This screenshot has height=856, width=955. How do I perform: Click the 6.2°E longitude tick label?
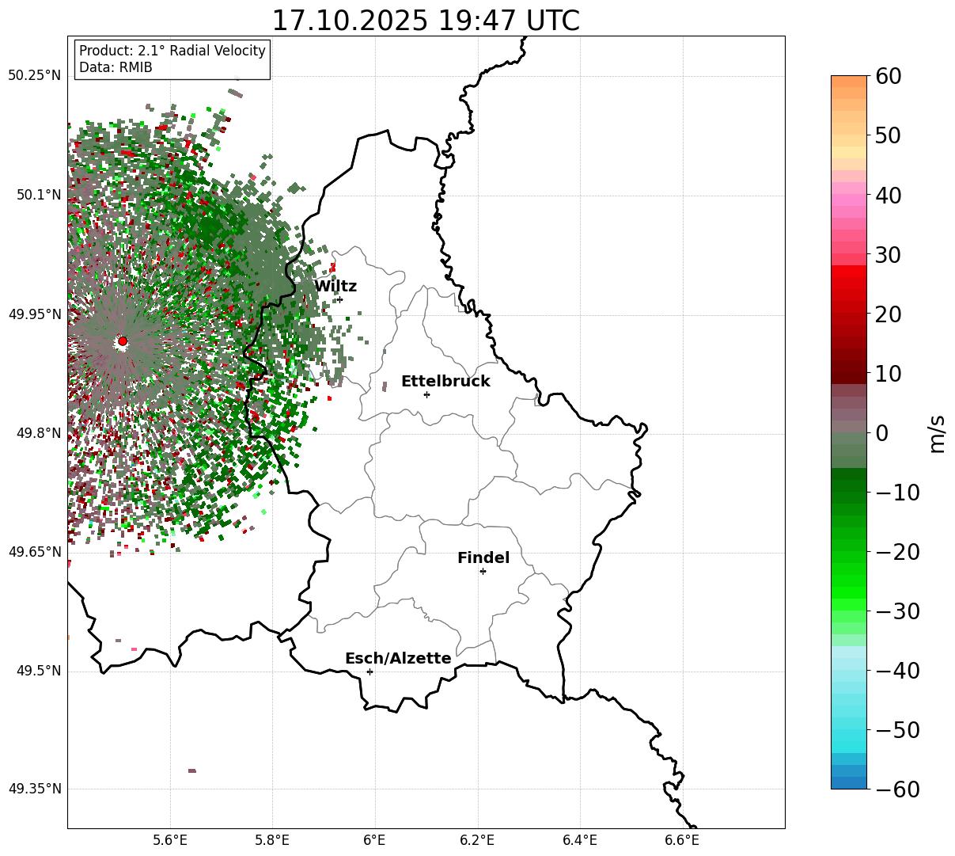point(477,840)
